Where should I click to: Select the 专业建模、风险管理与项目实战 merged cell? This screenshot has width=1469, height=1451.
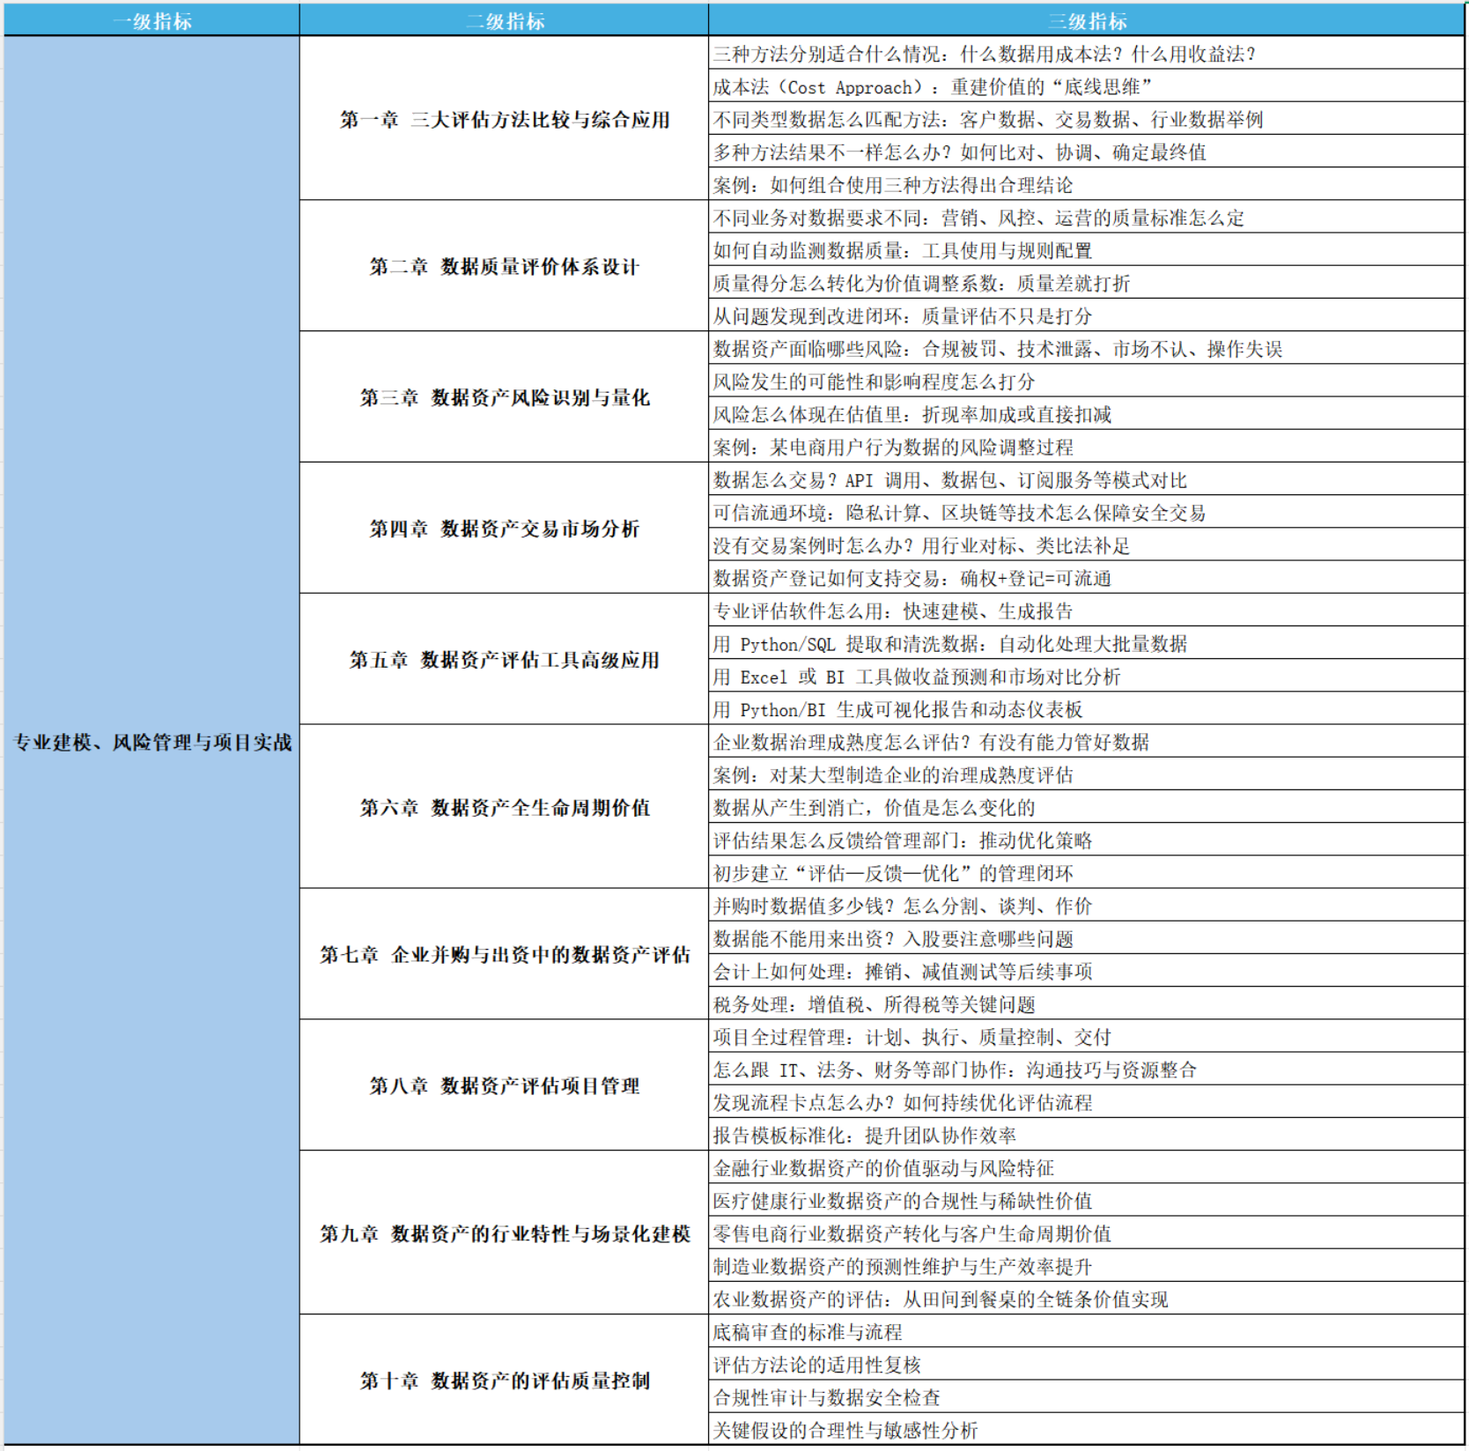tap(151, 742)
